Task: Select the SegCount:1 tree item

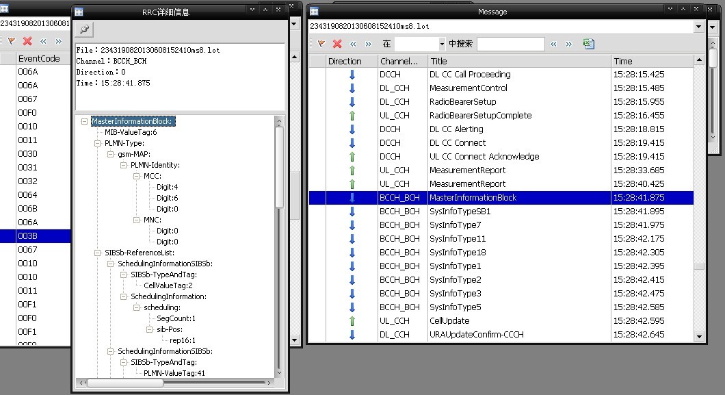Action: [x=176, y=319]
